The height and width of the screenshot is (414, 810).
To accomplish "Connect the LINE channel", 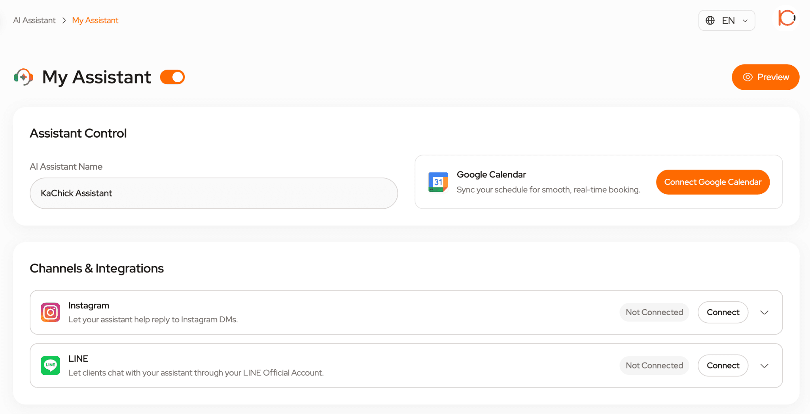I will [x=723, y=365].
